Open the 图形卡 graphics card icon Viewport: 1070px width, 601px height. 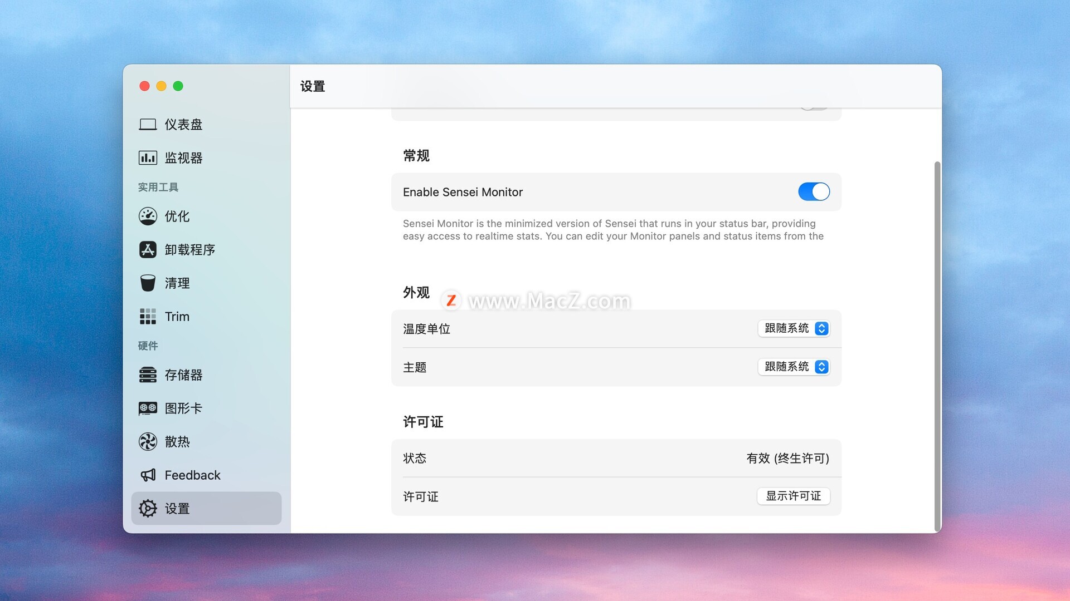[148, 408]
